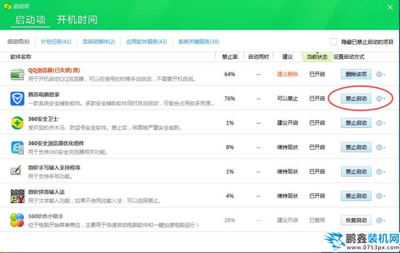Click the 微软手写输入支持程序 icon
400x253 pixels.
(16, 171)
